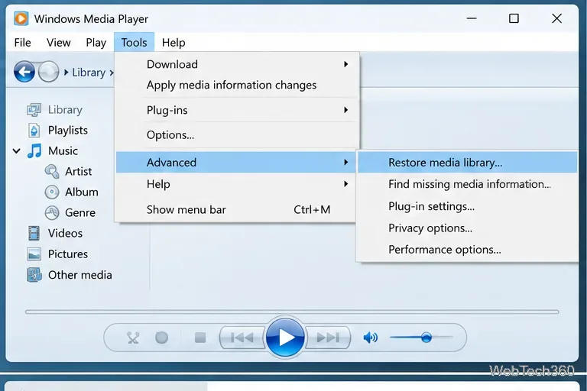This screenshot has width=587, height=391.
Task: Click the Playlists icon in the sidebar
Action: tap(34, 131)
